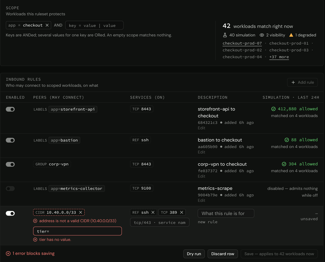Click the TCP 9100 service chip
Viewport: 325px width, 262px height.
[x=142, y=189]
